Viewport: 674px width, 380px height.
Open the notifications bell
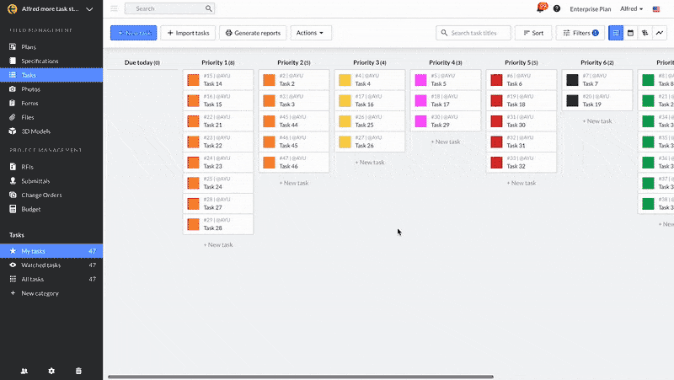541,8
